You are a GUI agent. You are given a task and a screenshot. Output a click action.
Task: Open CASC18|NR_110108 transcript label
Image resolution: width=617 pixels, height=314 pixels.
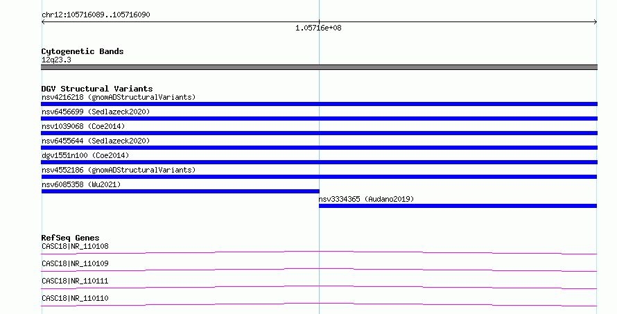[75, 246]
